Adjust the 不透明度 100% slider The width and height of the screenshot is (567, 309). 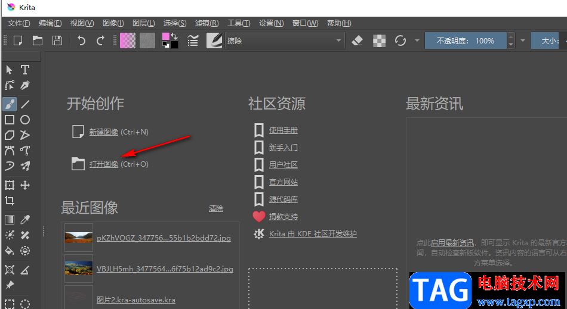[x=466, y=40]
